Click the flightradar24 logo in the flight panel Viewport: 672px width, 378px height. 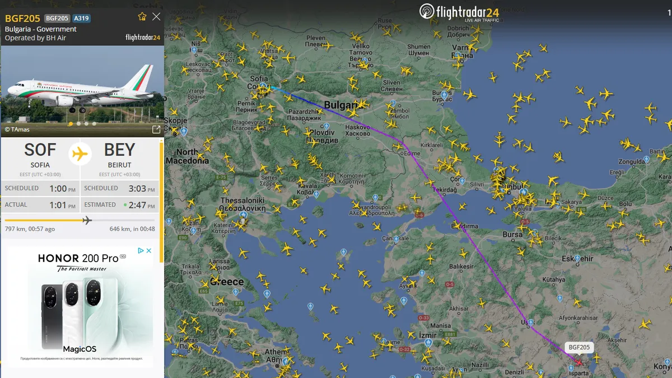tap(143, 38)
